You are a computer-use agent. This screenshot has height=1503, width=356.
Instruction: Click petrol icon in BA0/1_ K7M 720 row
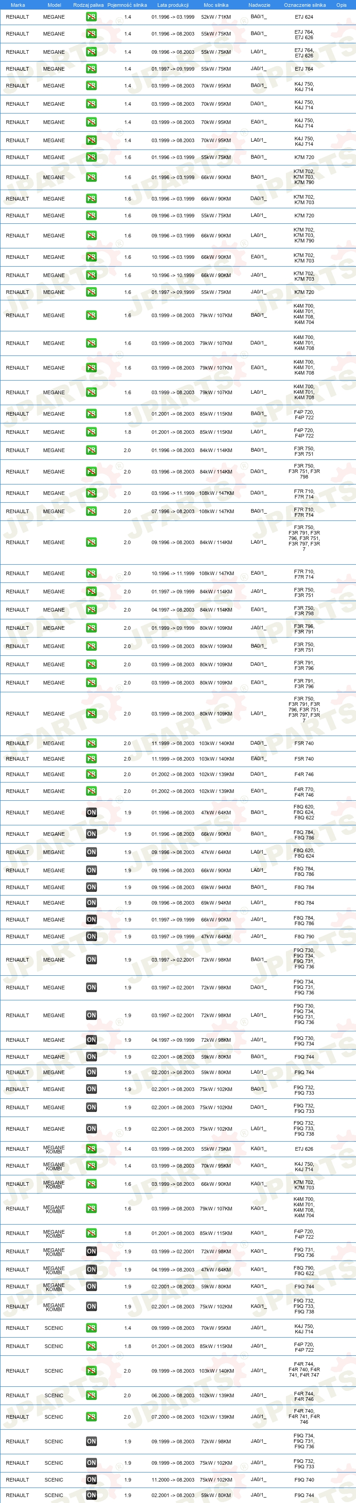point(92,157)
